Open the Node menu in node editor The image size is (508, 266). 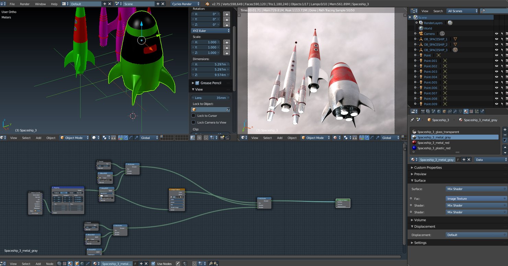tap(50, 264)
